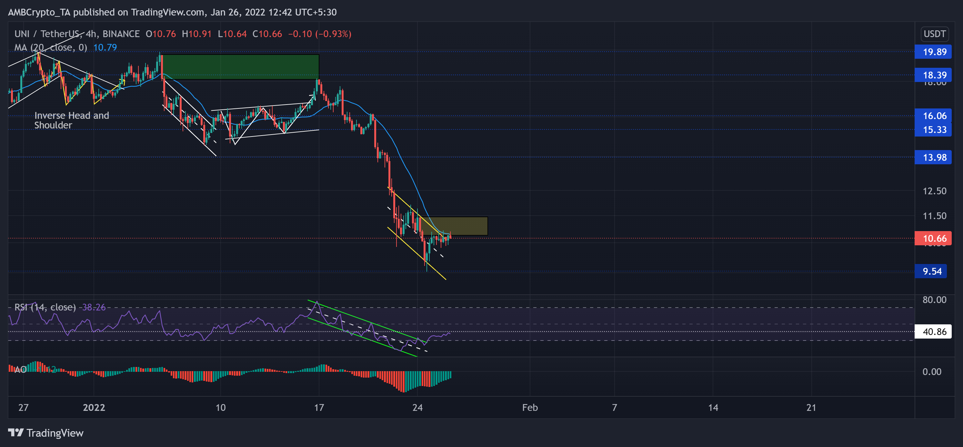Click the change value −0.10 (−0.93%)
963x447 pixels.
click(320, 34)
